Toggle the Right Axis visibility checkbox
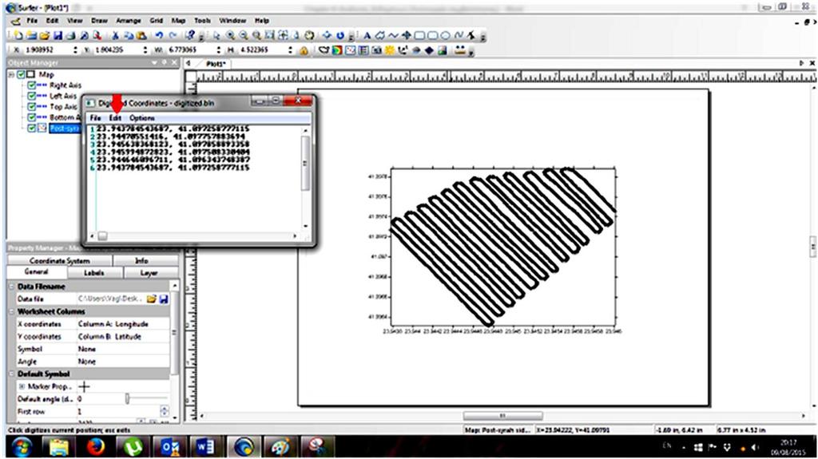 (x=32, y=85)
